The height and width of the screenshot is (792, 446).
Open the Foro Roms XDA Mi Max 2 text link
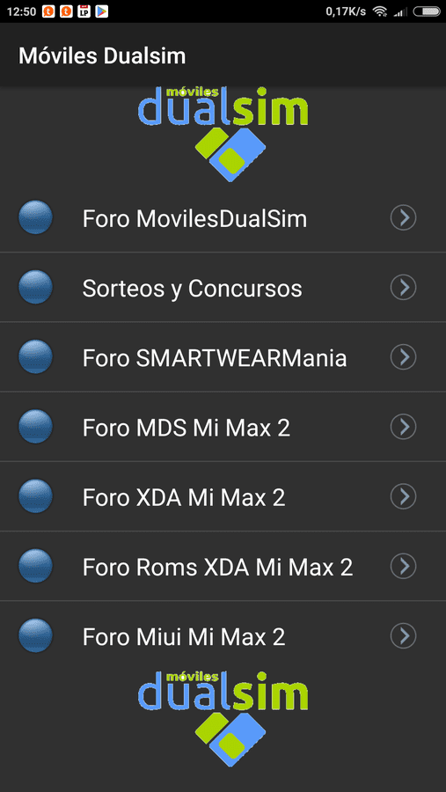tap(217, 568)
